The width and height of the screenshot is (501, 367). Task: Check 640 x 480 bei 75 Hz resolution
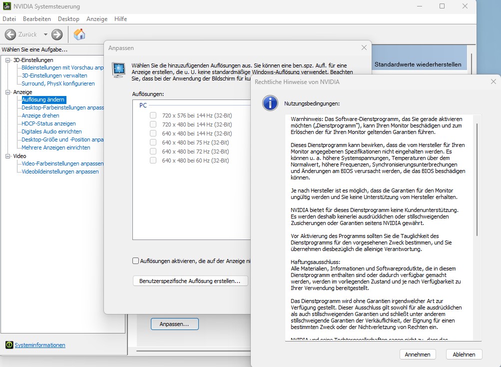[153, 142]
